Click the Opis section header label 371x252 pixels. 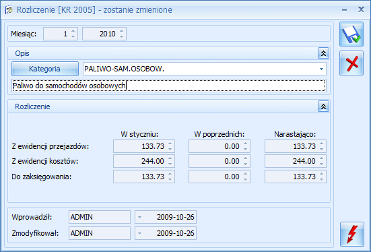click(x=22, y=53)
